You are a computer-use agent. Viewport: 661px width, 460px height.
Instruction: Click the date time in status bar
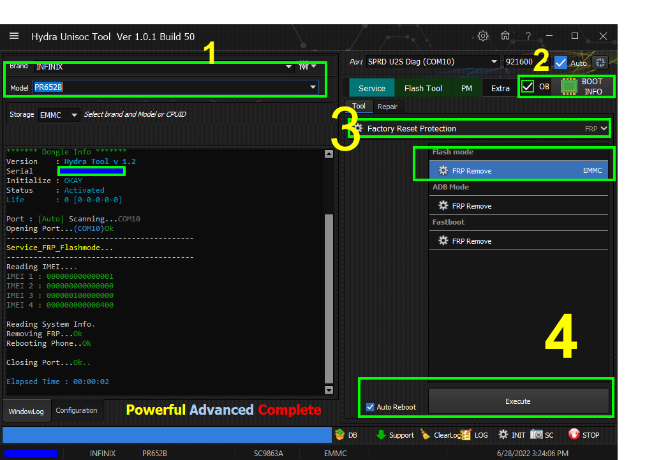click(x=532, y=453)
